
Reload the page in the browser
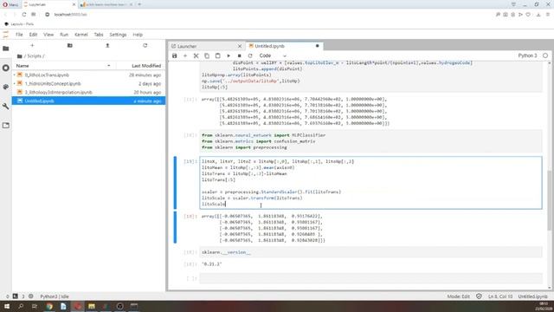click(x=23, y=15)
